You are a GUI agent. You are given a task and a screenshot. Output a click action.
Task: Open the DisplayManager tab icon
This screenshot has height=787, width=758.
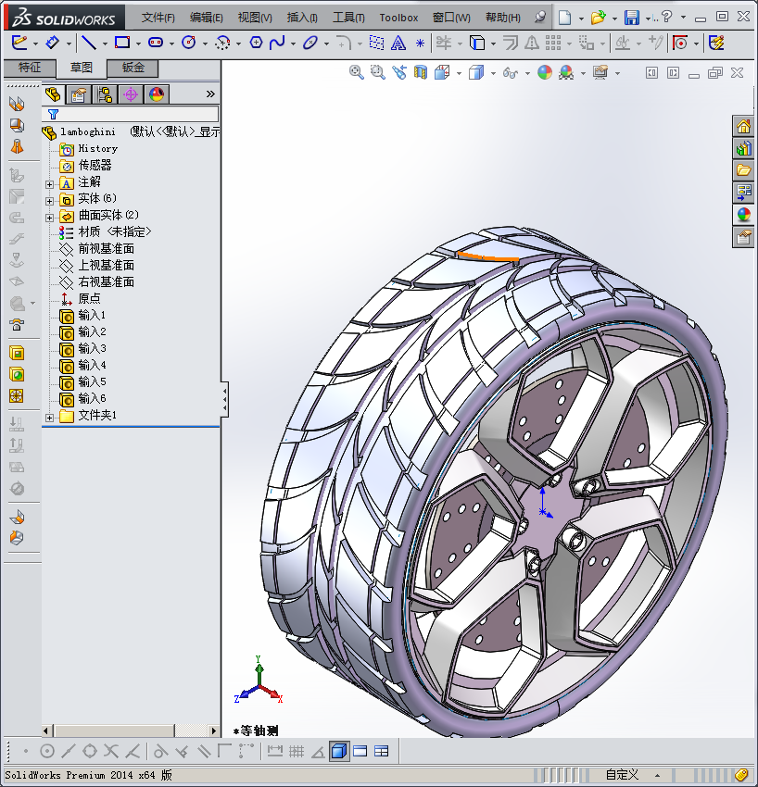(157, 94)
